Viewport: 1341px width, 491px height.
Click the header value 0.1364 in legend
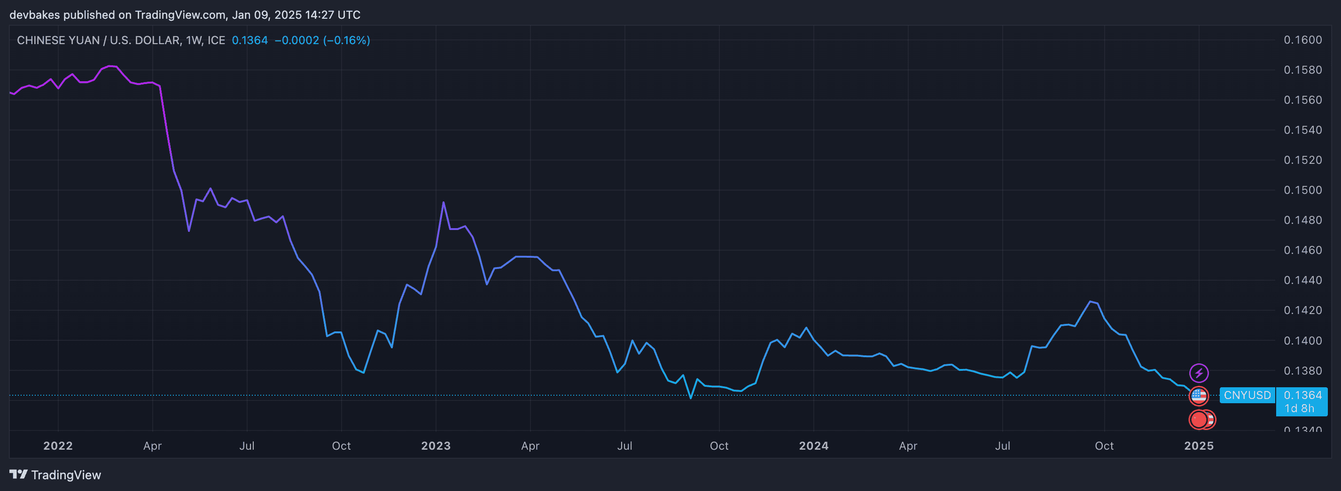[x=250, y=40]
